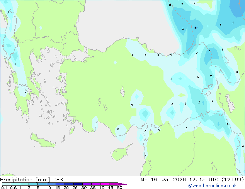Viewport: 245px width, 189px height.
Task: Click the legend swatch between 45 and 50
Action: (114, 184)
